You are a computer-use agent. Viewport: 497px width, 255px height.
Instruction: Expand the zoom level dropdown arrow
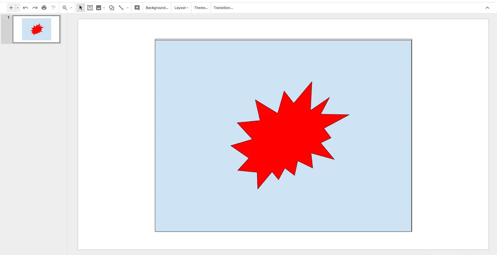[71, 8]
